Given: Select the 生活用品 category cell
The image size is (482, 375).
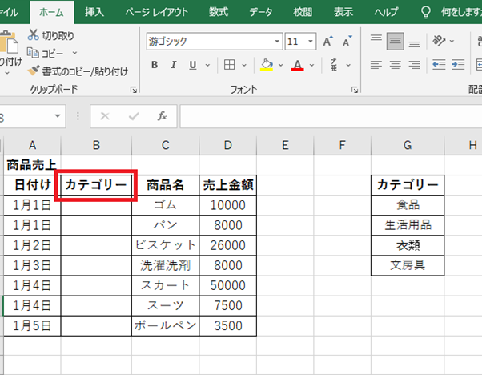Looking at the screenshot, I should pyautogui.click(x=408, y=225).
